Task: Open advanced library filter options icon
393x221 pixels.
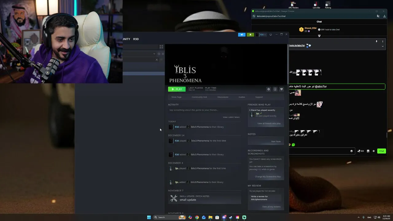Action: point(161,60)
